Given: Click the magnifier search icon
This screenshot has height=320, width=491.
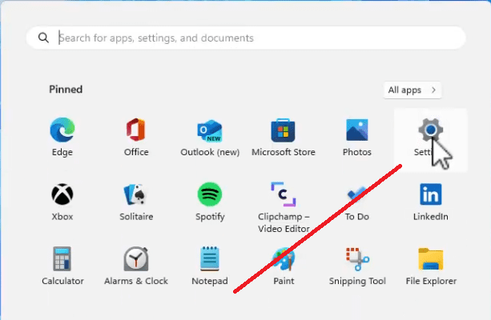Looking at the screenshot, I should (43, 38).
